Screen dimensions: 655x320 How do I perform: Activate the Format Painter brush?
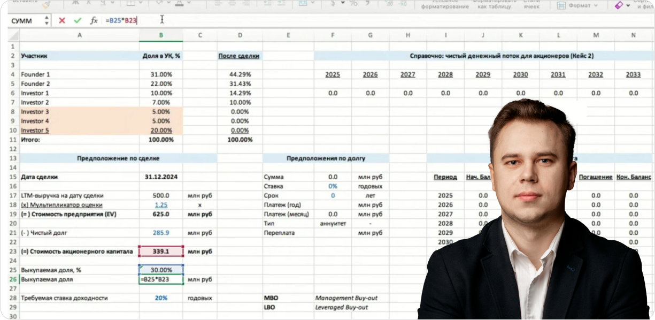point(46,4)
